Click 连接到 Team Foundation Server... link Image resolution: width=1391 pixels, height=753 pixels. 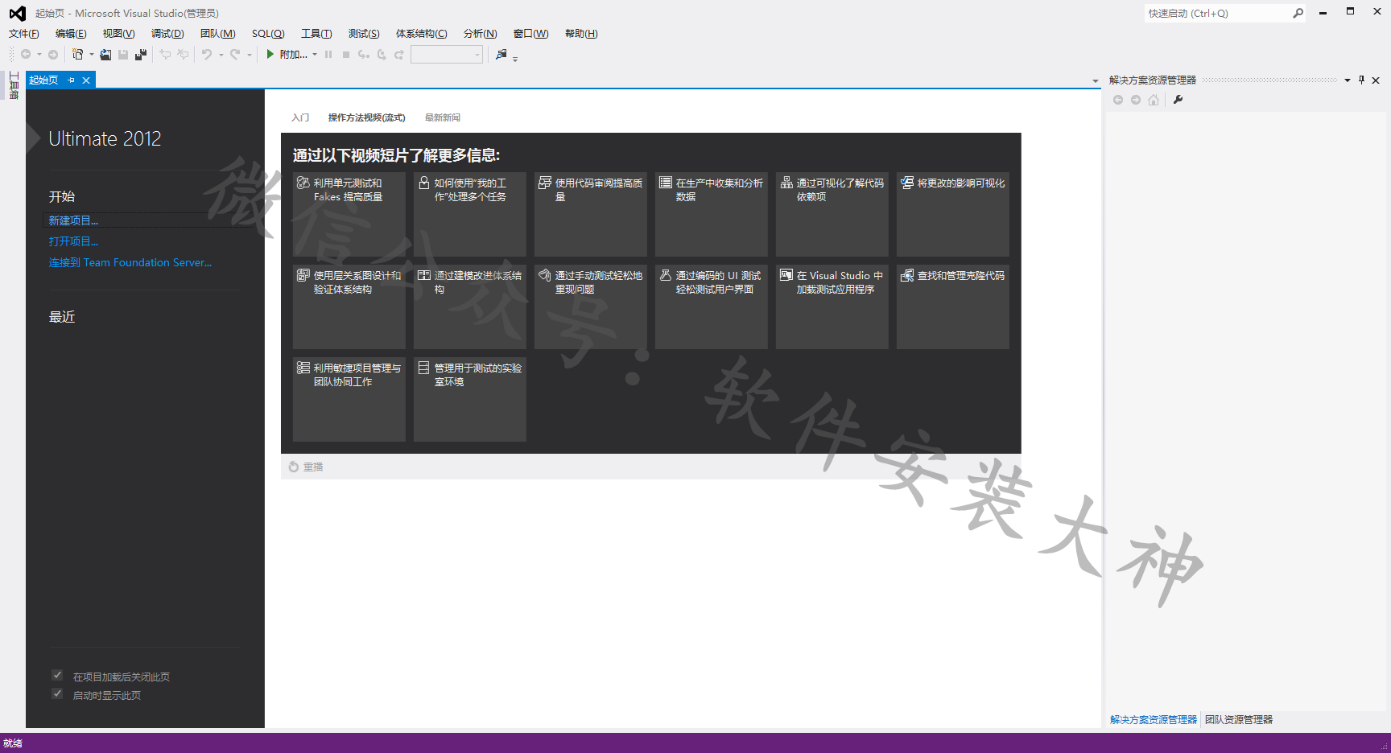coord(130,262)
